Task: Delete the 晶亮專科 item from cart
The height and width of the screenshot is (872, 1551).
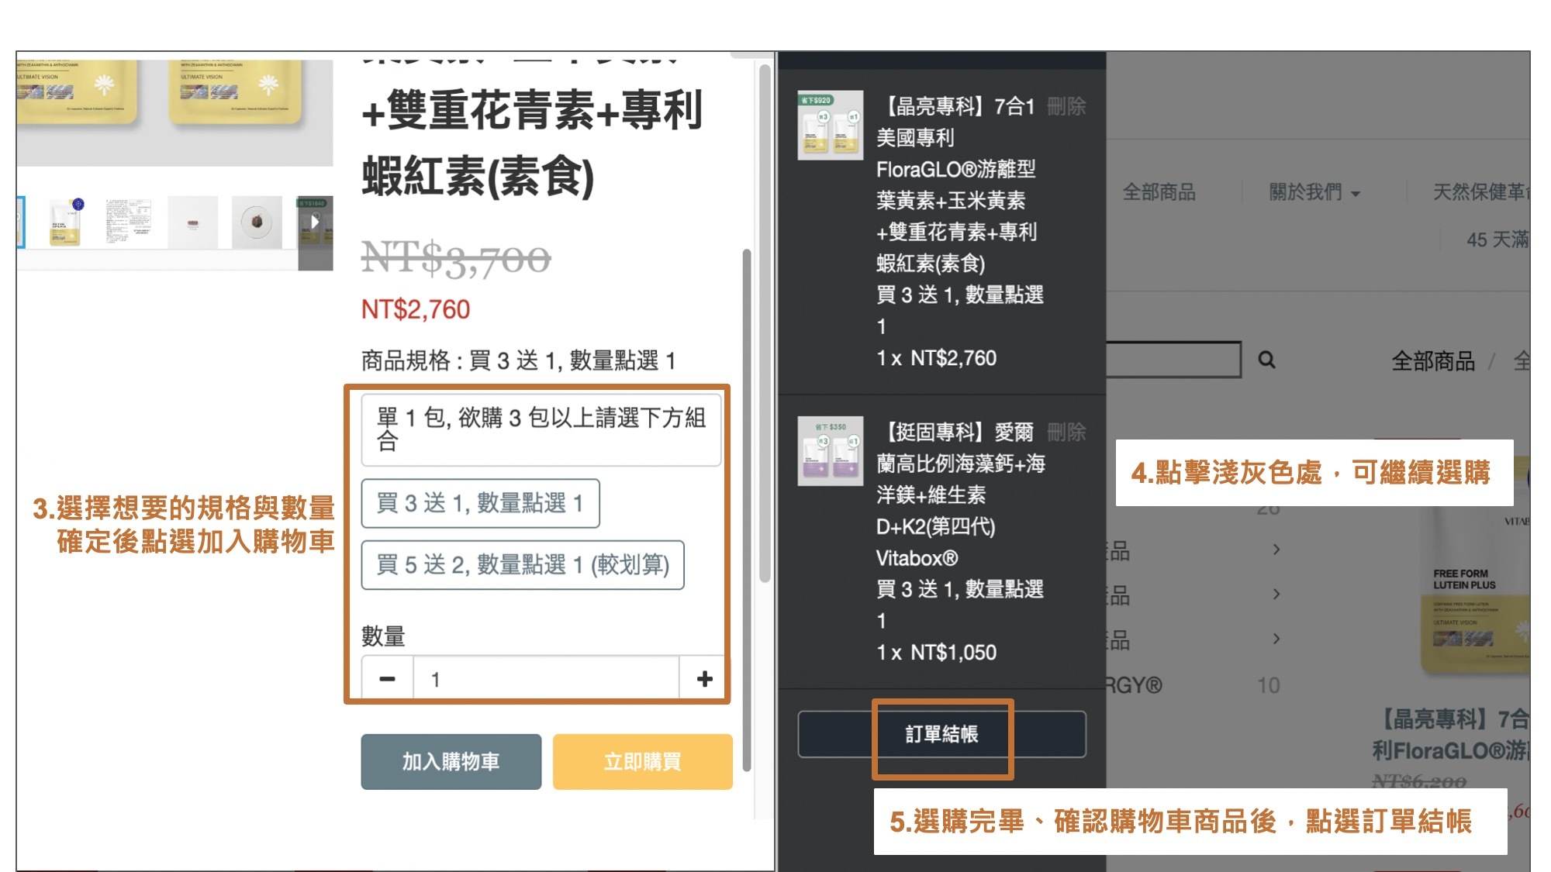Action: pos(1066,106)
